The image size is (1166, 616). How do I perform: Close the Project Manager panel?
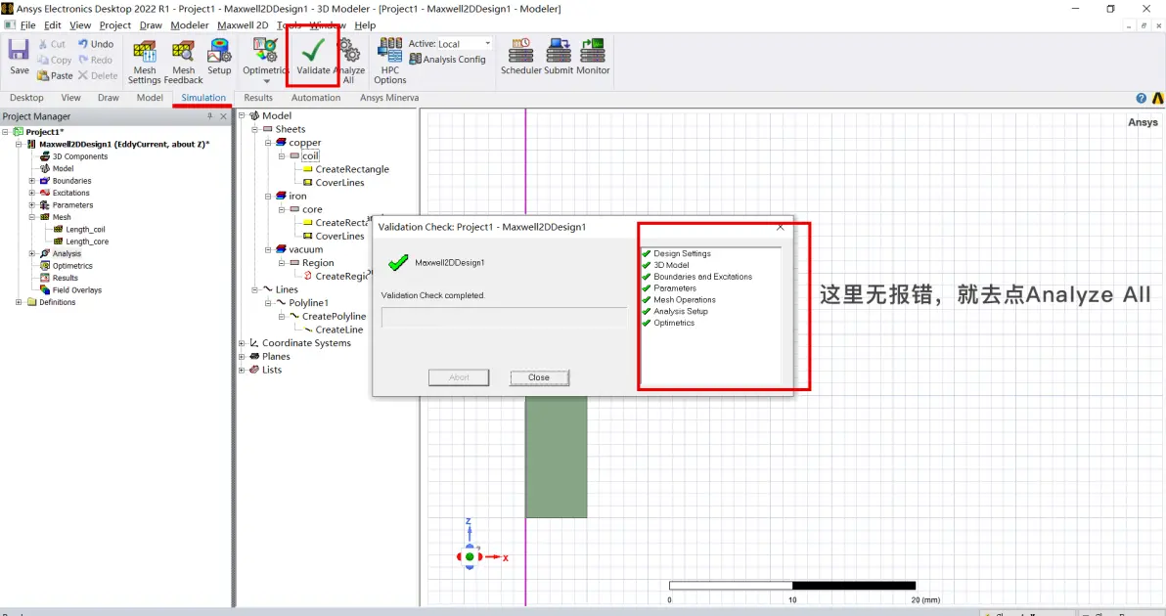pos(223,116)
